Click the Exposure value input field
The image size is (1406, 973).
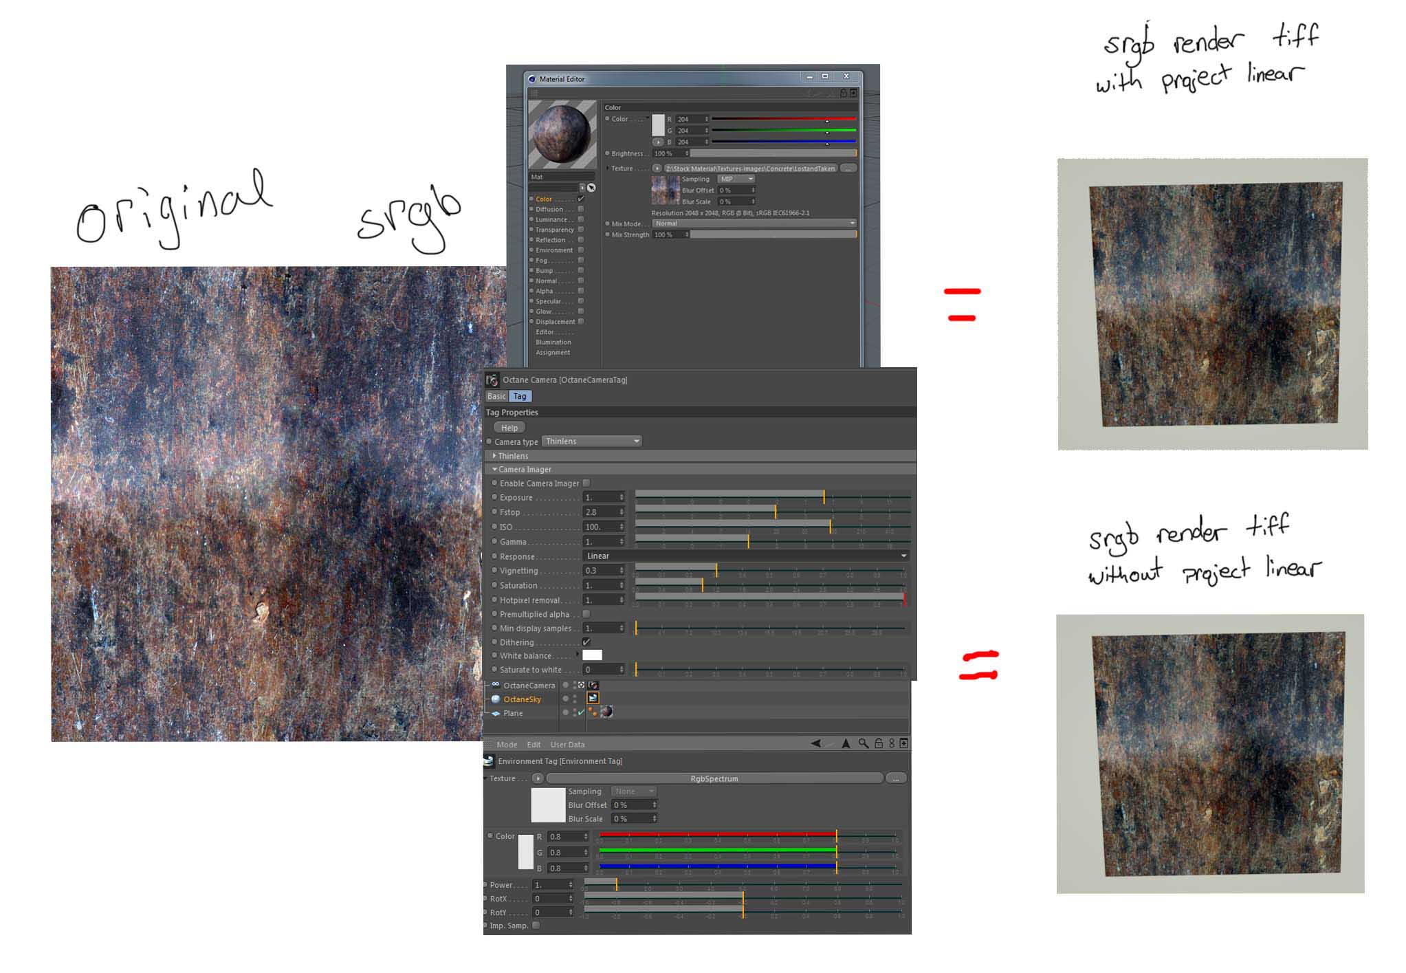point(600,497)
